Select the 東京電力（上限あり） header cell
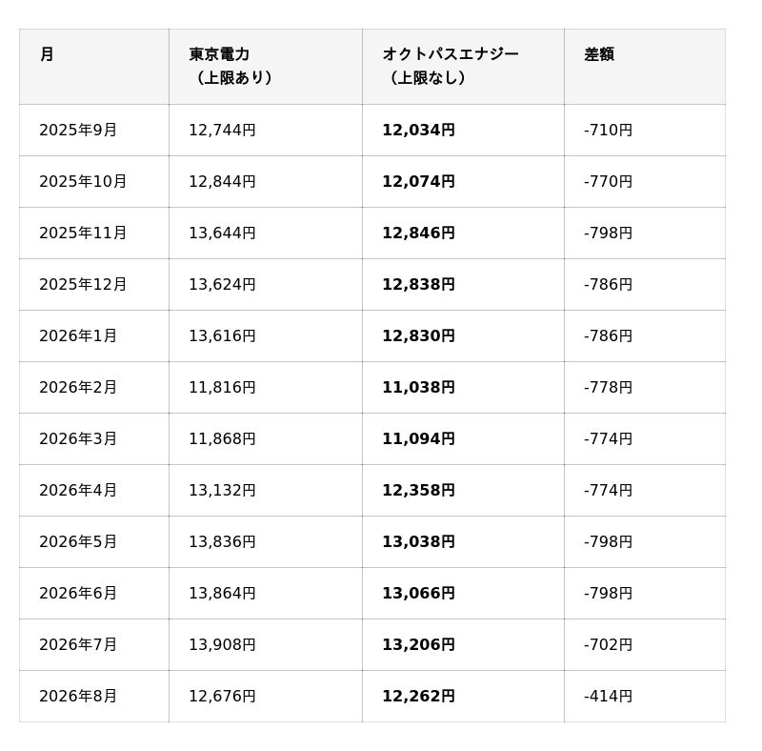 coord(231,66)
